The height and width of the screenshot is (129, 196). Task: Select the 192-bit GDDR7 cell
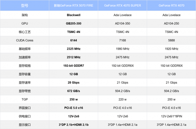[x=73, y=66]
